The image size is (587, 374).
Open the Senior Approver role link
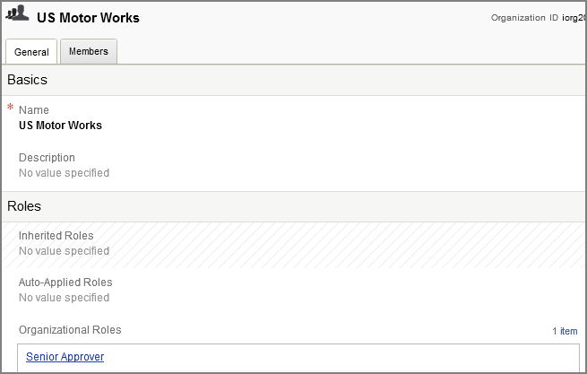pyautogui.click(x=65, y=357)
